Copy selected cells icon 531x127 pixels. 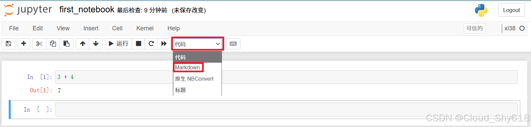(x=53, y=44)
